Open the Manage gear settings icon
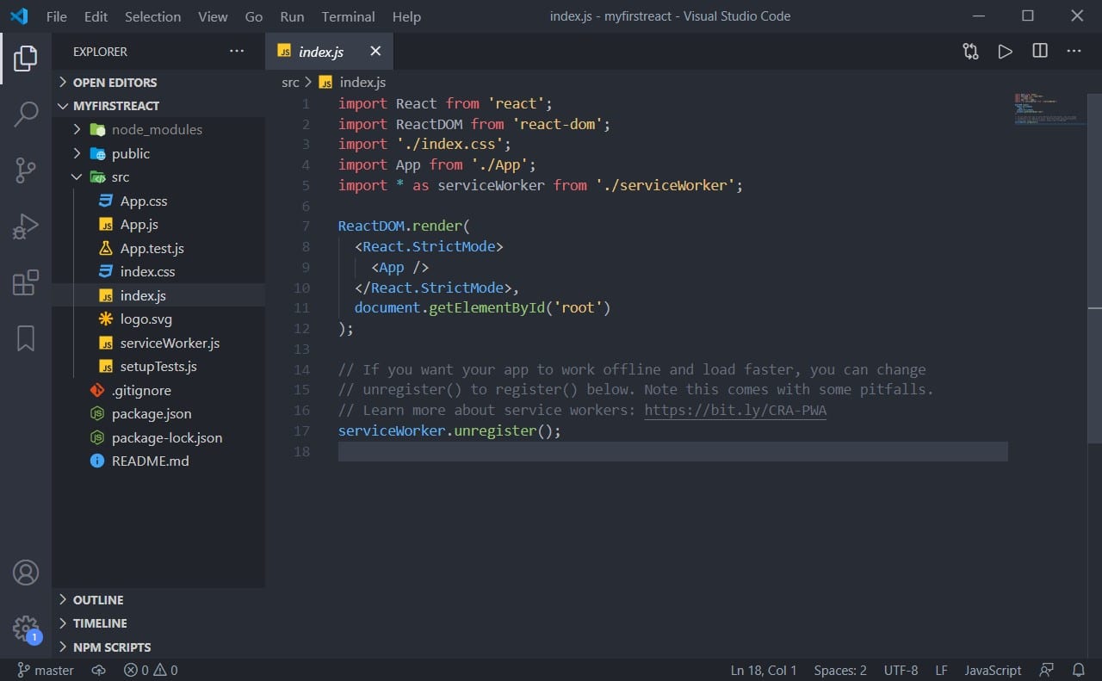Screen dimensions: 1102x681 point(26,628)
